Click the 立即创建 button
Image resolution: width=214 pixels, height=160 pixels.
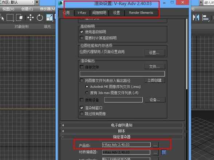pyautogui.click(x=155, y=80)
